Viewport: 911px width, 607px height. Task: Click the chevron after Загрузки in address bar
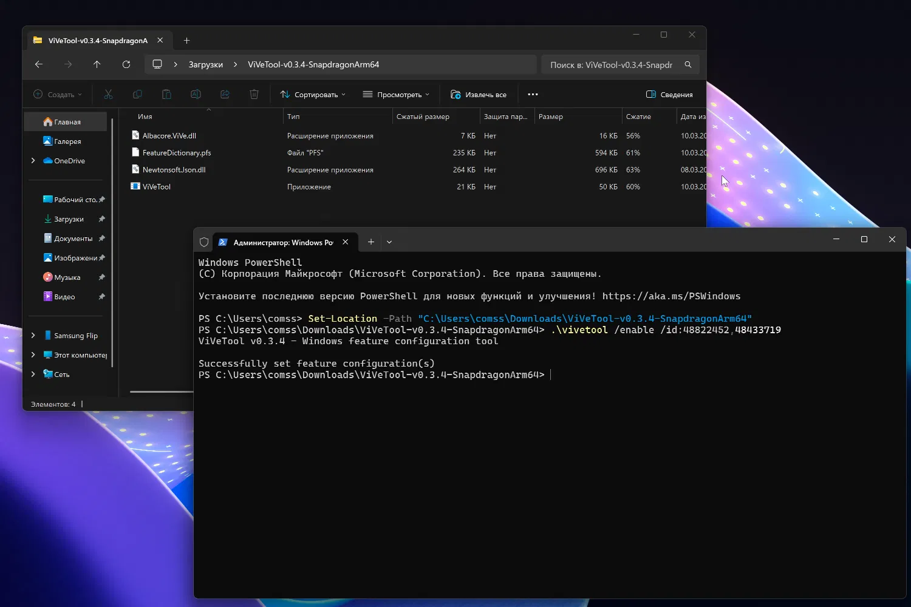click(x=236, y=64)
